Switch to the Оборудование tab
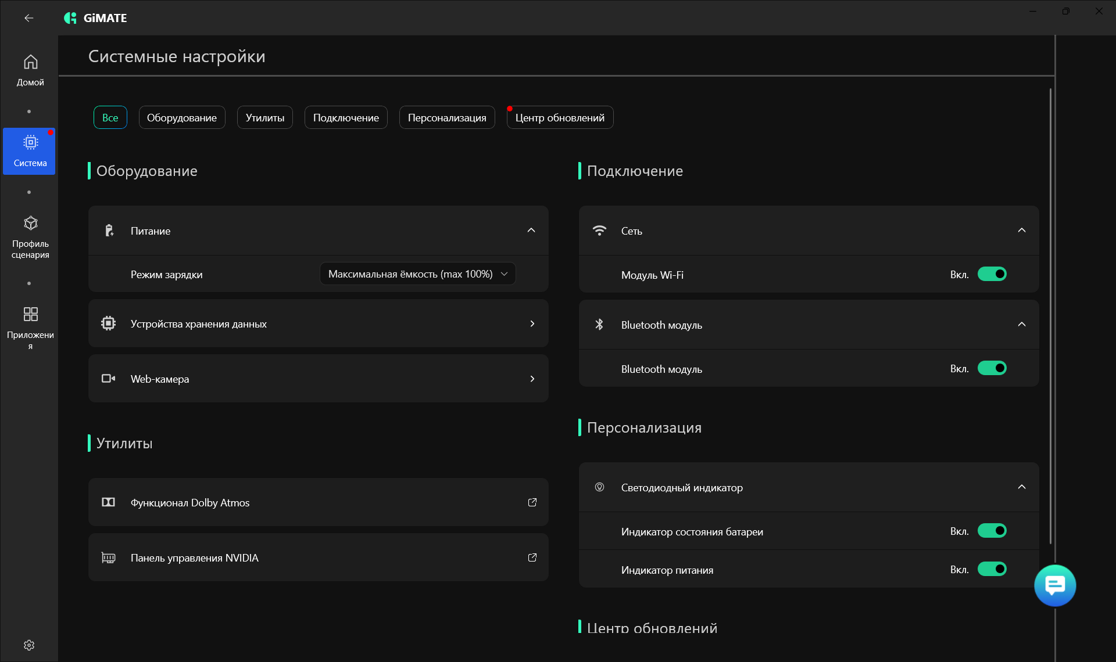 tap(181, 117)
